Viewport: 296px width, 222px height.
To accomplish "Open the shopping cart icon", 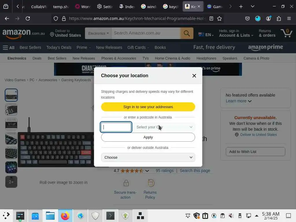I will pyautogui.click(x=286, y=33).
